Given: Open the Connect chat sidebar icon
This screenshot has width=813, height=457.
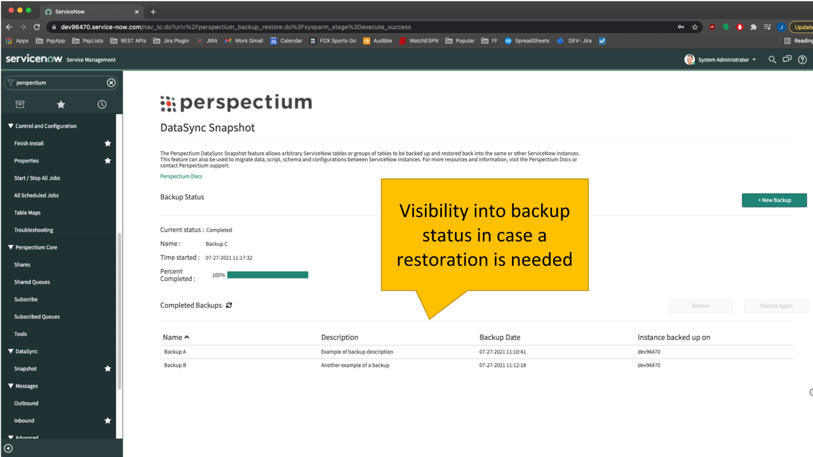Looking at the screenshot, I should coord(788,60).
